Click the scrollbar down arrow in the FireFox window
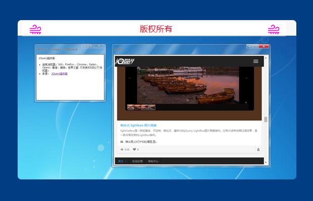The image size is (313, 201). [x=266, y=162]
